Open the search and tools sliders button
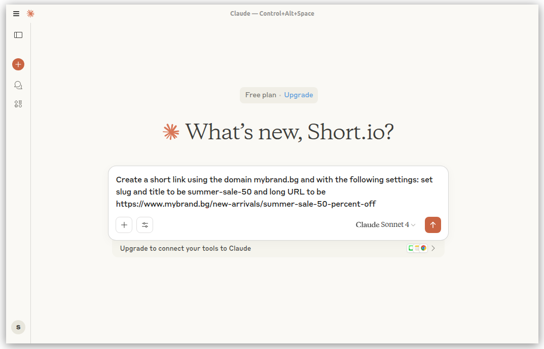 (x=145, y=225)
